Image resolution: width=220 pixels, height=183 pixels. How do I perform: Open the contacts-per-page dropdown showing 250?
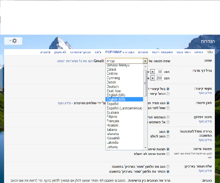pyautogui.click(x=153, y=78)
